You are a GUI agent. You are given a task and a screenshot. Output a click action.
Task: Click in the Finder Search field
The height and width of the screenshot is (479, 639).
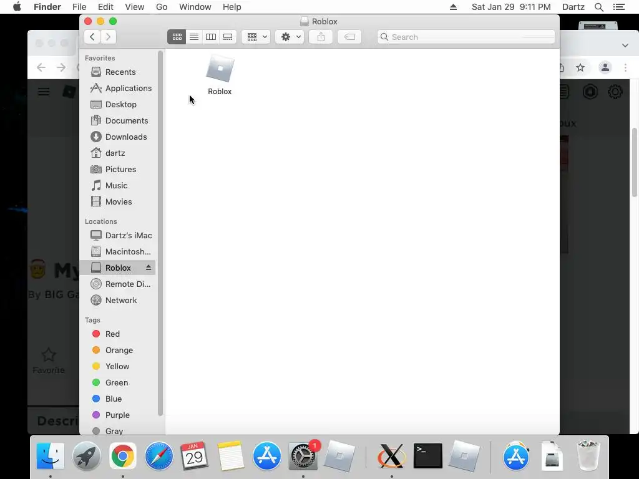tap(466, 37)
